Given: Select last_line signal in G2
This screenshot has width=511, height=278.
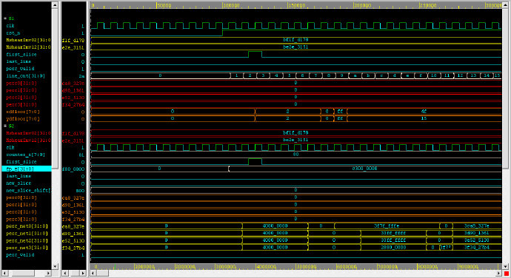Looking at the screenshot, I should (19, 176).
